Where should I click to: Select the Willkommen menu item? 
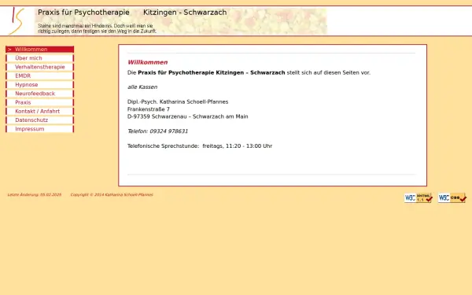pyautogui.click(x=40, y=50)
